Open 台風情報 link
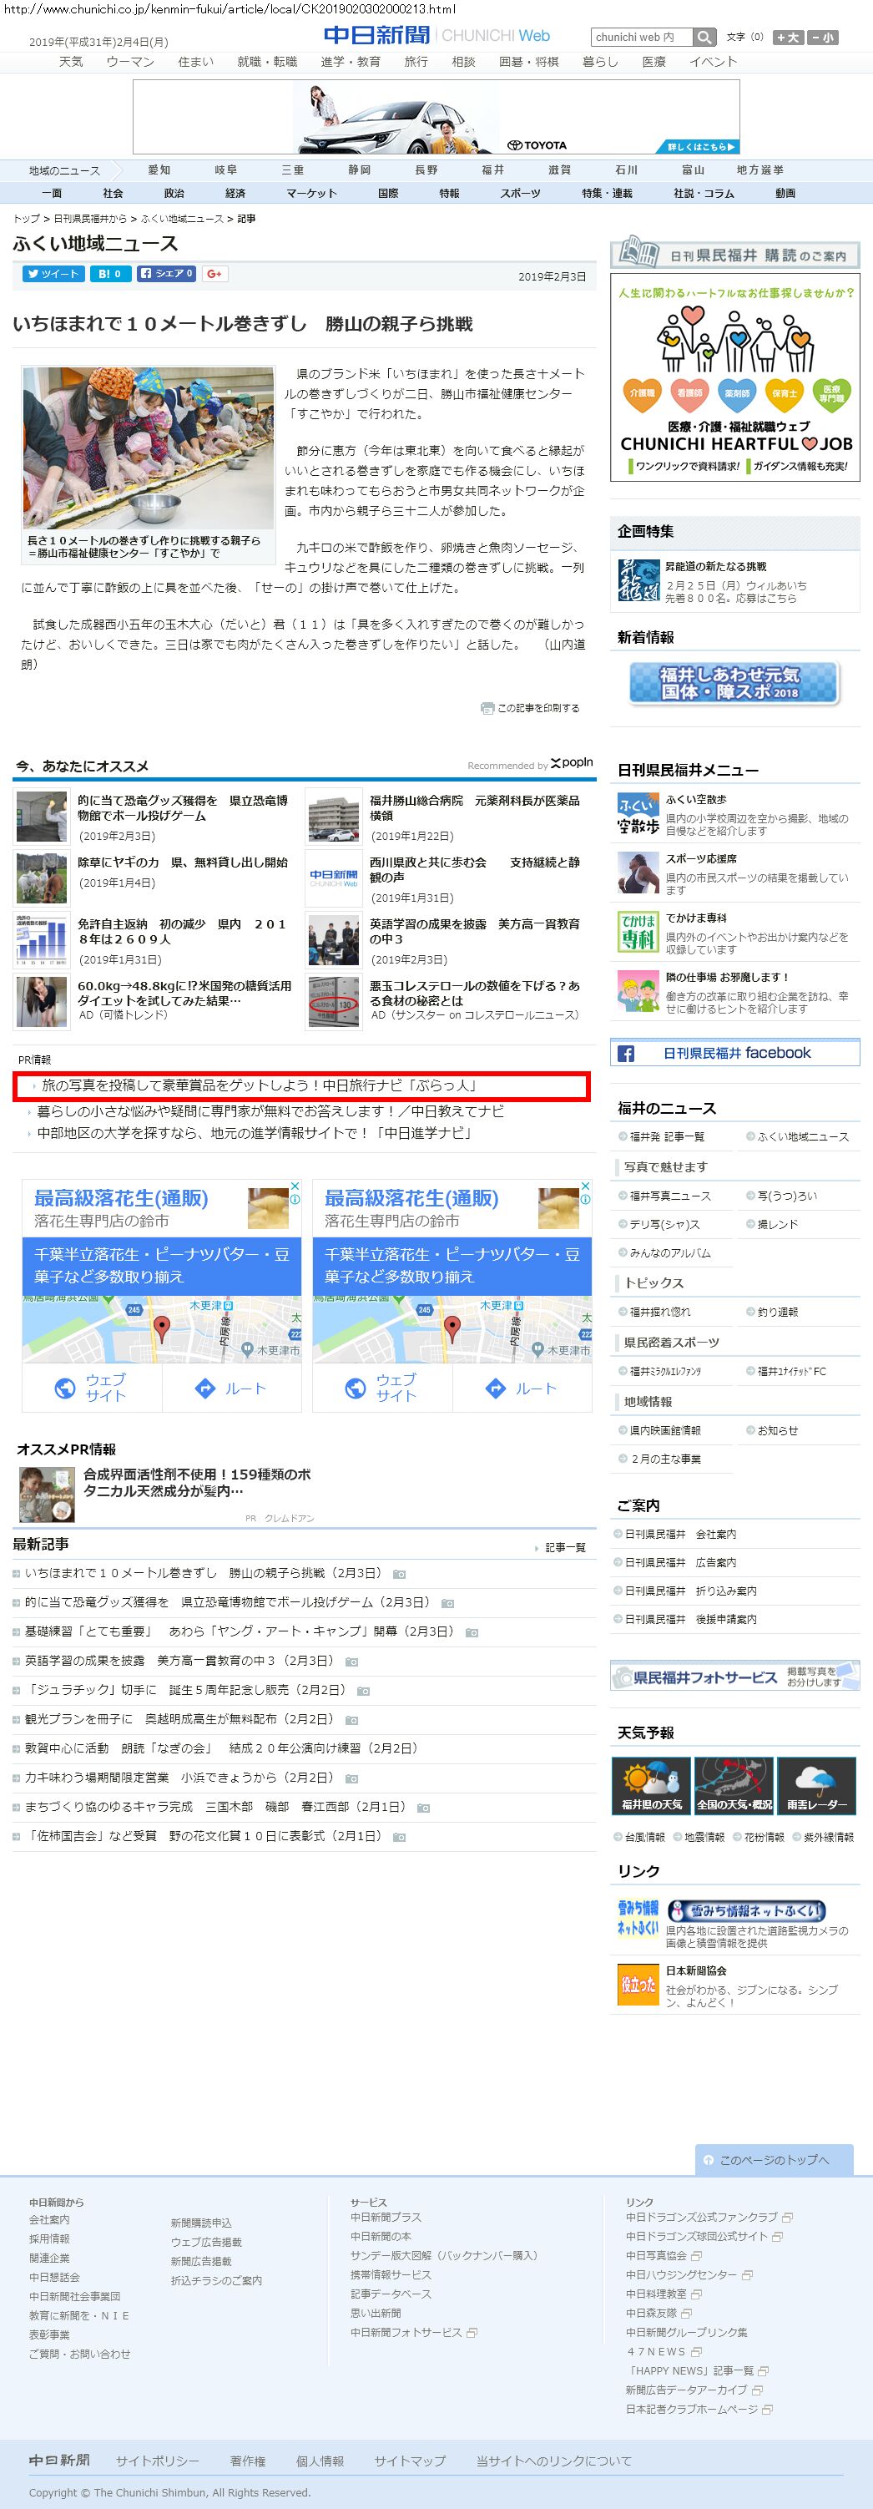Image resolution: width=873 pixels, height=2509 pixels. click(644, 1837)
